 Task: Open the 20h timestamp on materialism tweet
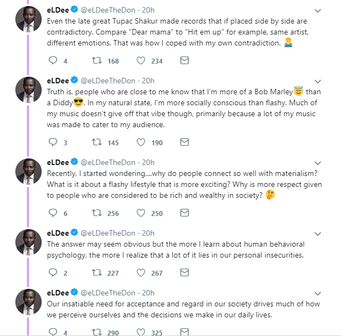tap(148, 162)
